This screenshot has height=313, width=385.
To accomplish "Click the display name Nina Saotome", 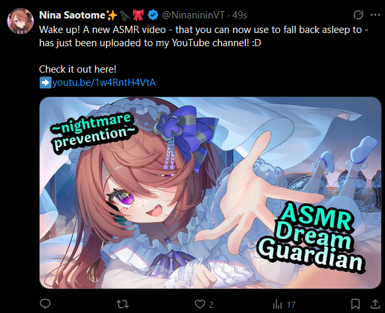I will (72, 15).
